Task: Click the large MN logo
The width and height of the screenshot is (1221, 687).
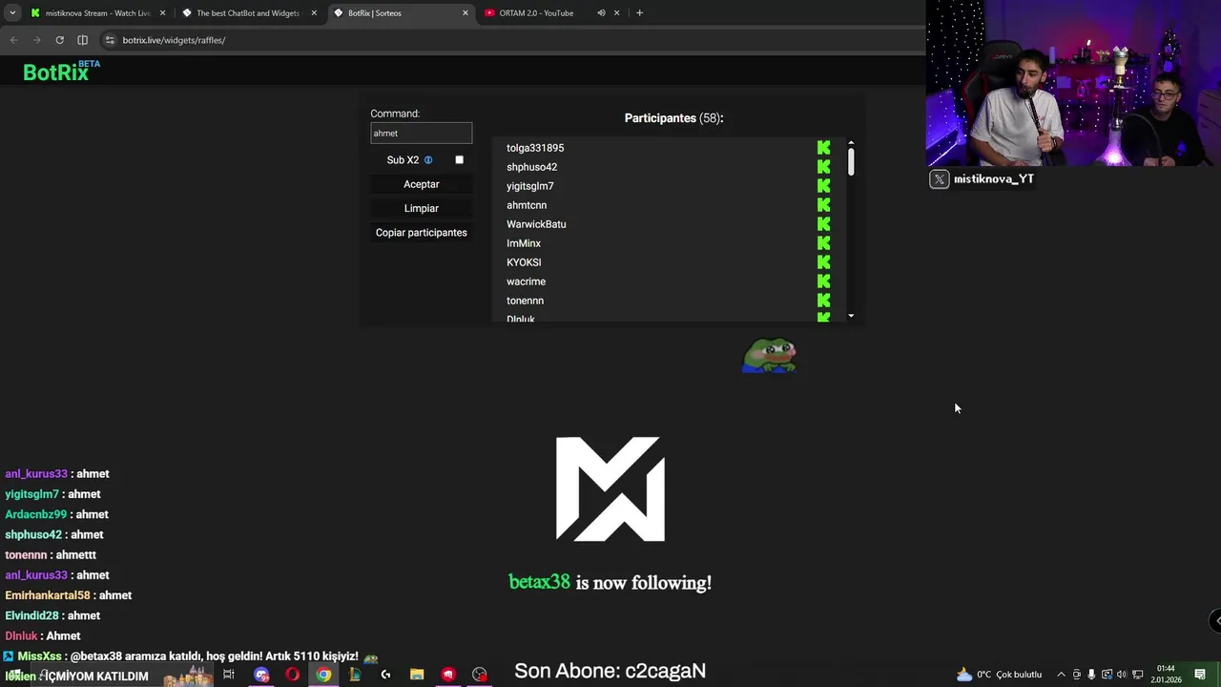Action: (x=610, y=489)
